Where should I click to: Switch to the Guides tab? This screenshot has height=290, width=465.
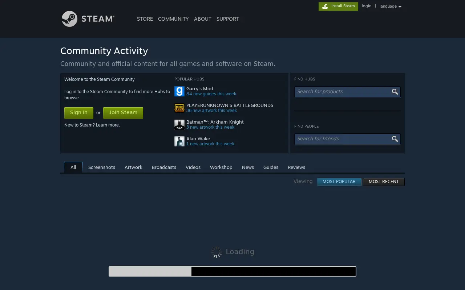[x=271, y=167]
